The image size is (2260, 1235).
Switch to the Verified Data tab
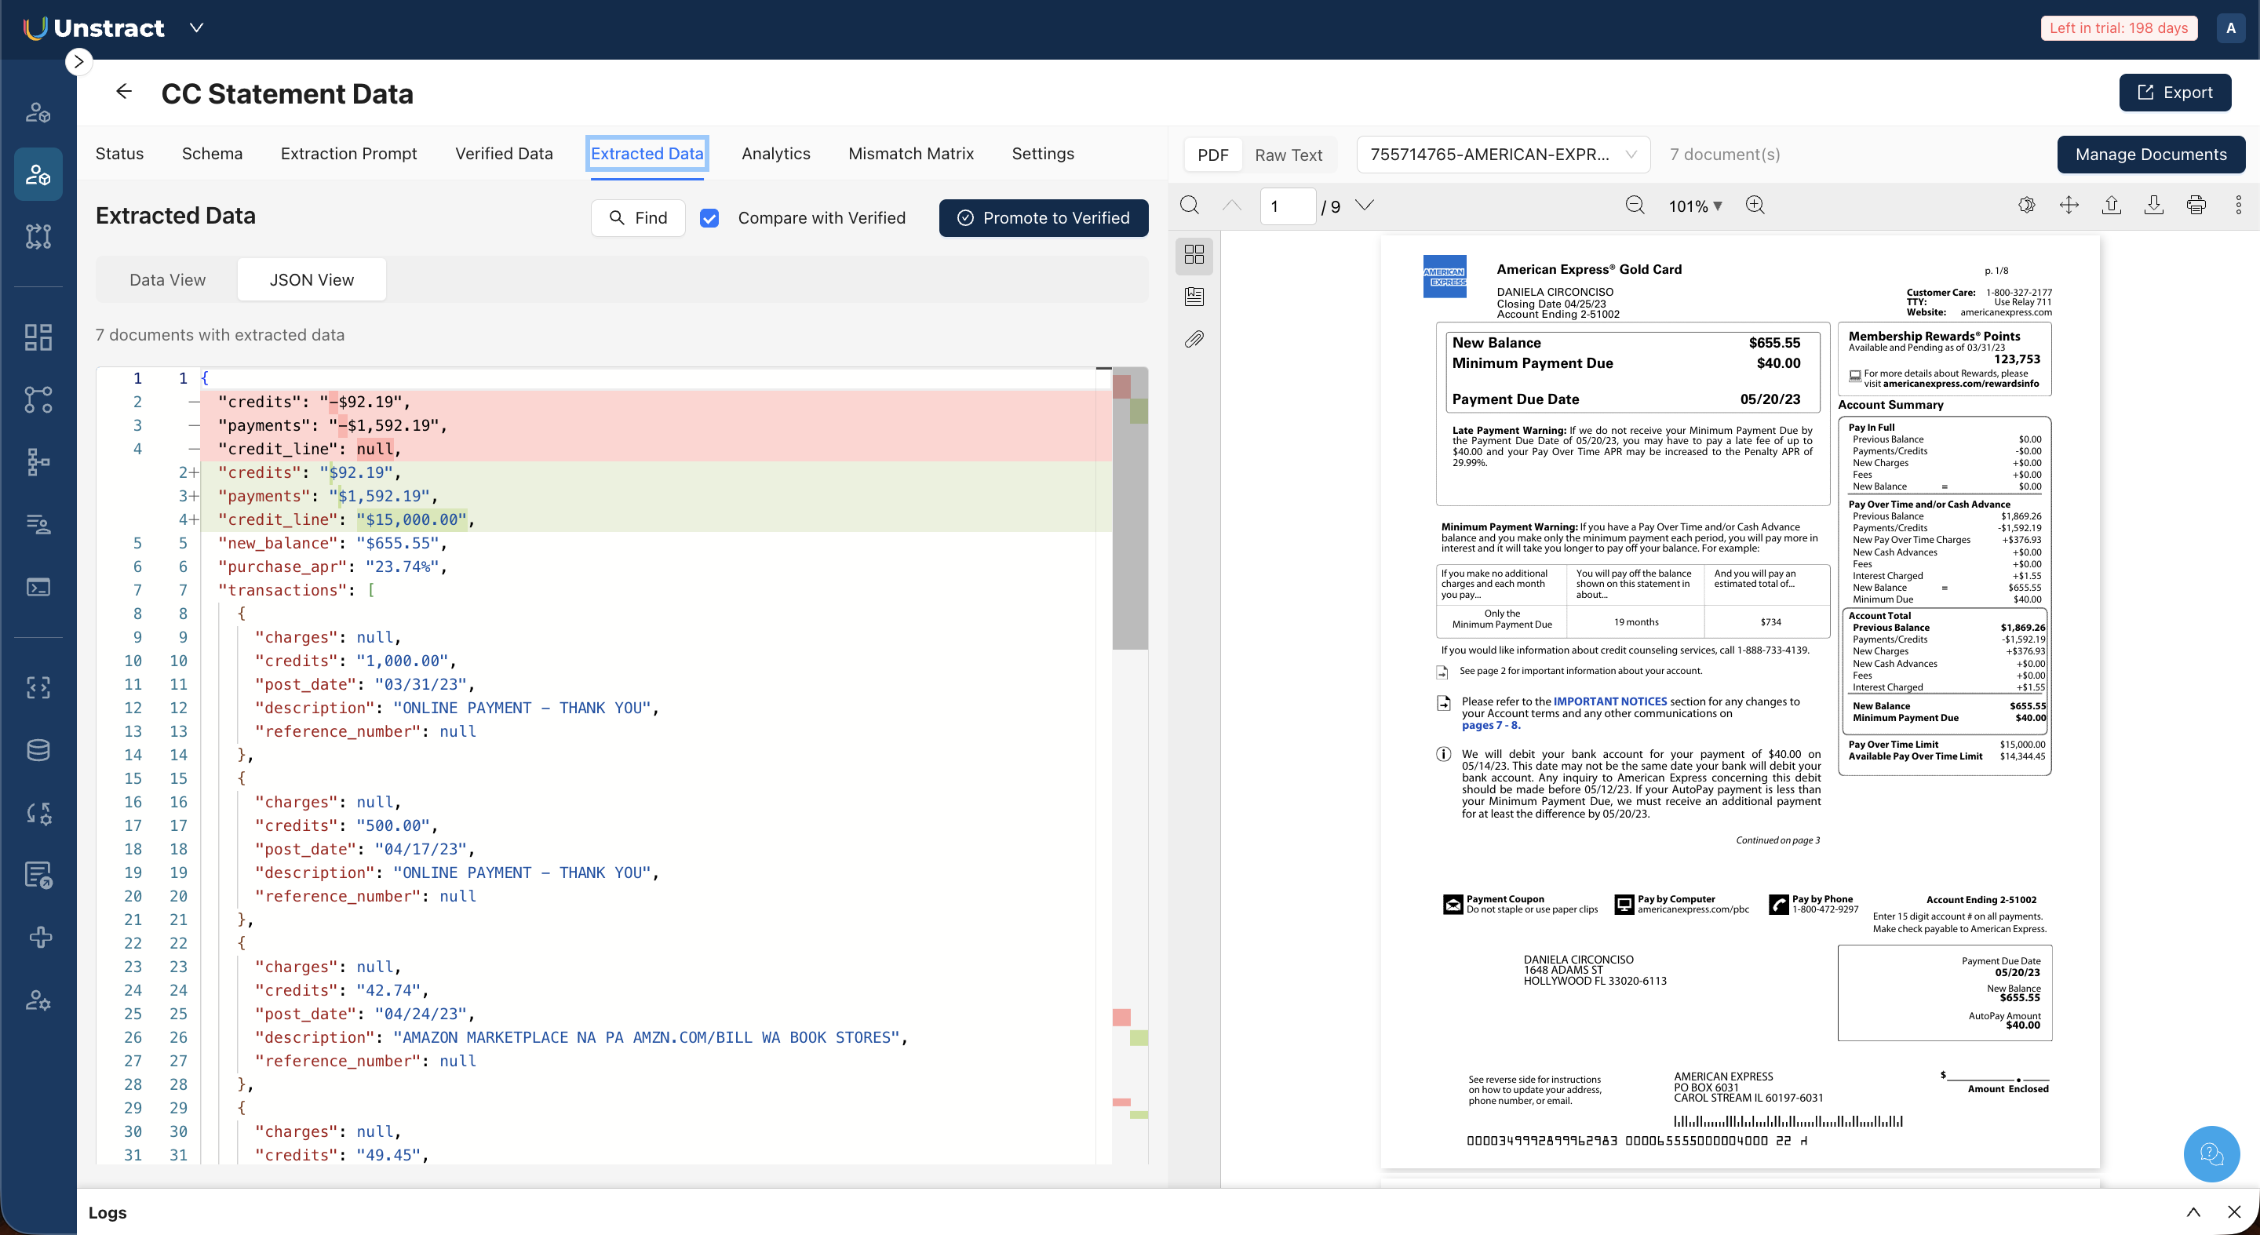click(x=504, y=154)
